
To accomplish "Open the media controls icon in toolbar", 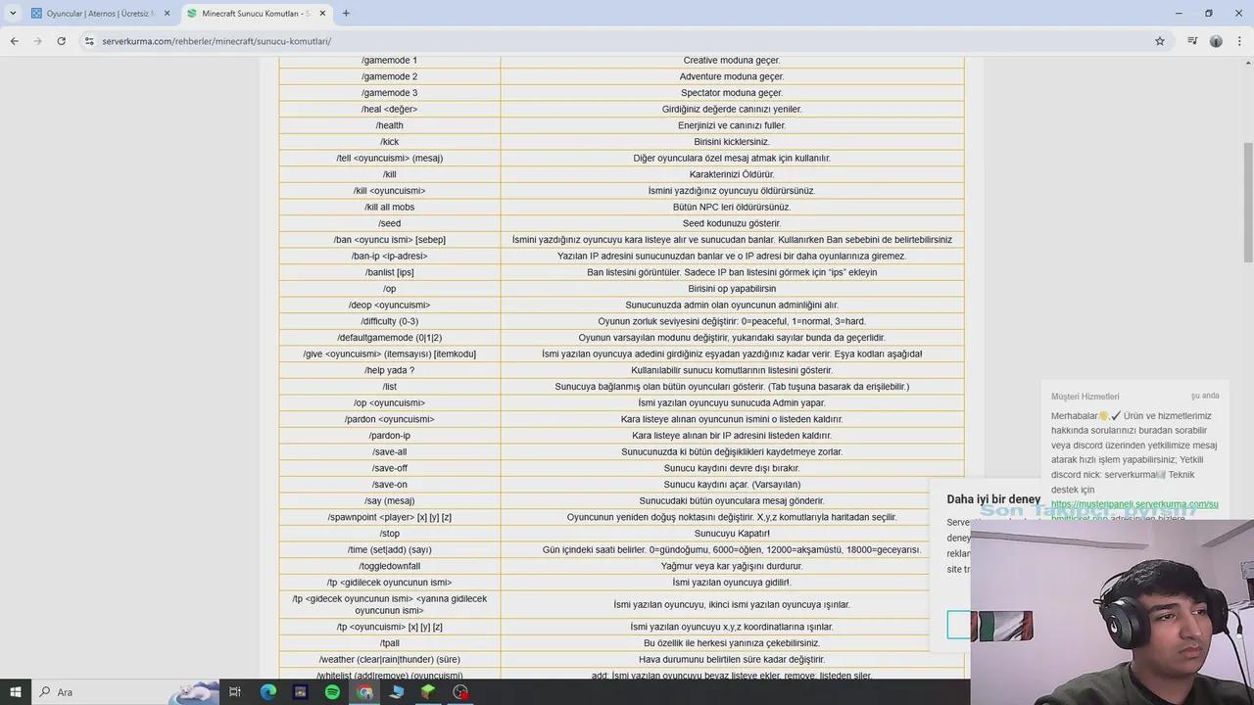I will tap(1192, 41).
